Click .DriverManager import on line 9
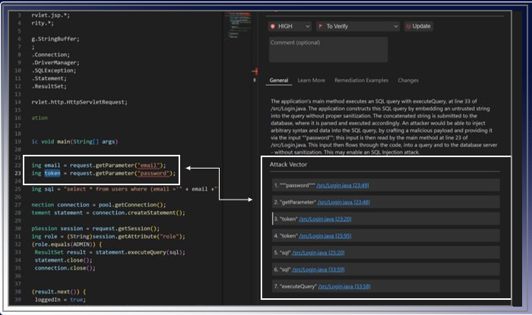532x315 pixels. 55,63
